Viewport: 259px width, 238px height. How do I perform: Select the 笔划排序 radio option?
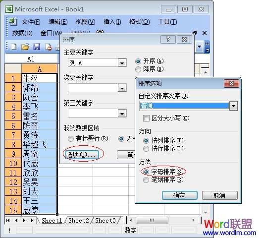click(146, 180)
